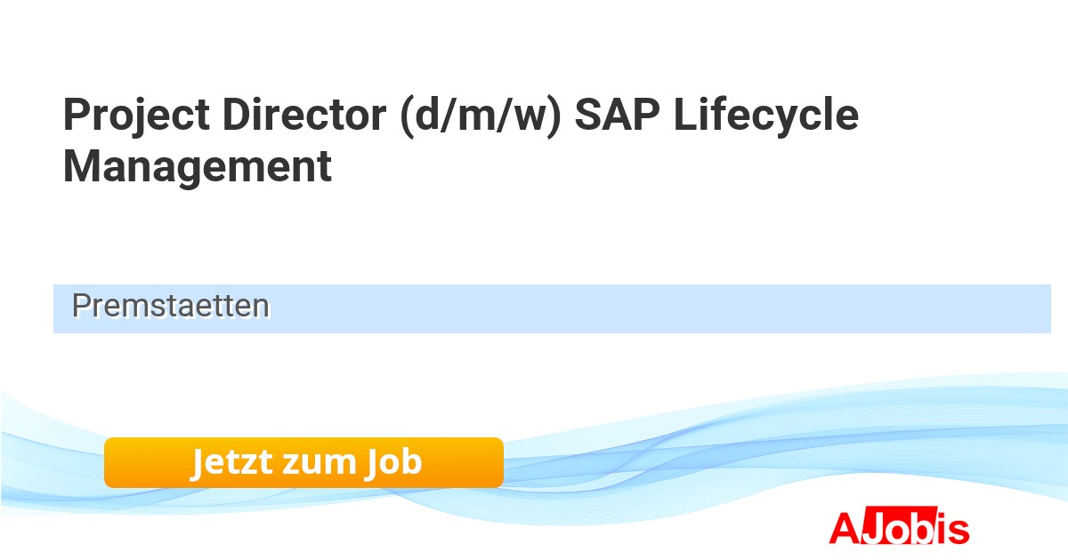Viewport: 1068px width, 560px height.
Task: Click the word "Jetzt" on the orange button
Action: pos(230,462)
